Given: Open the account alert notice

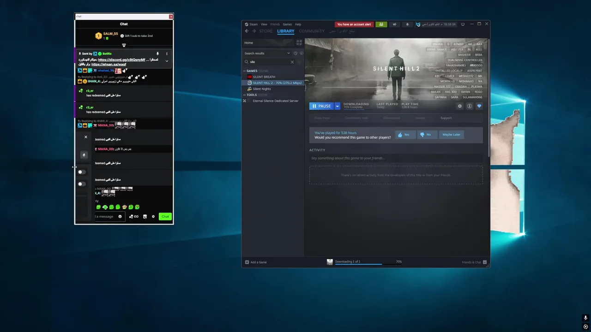Looking at the screenshot, I should pyautogui.click(x=354, y=24).
